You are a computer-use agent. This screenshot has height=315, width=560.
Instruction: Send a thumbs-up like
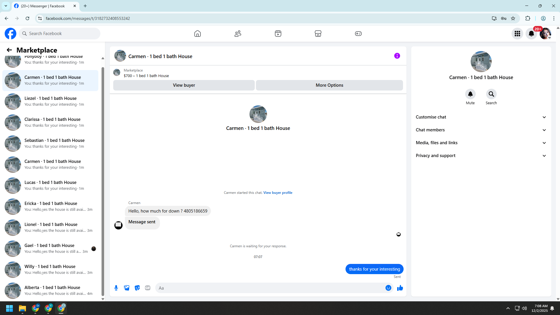click(x=400, y=288)
